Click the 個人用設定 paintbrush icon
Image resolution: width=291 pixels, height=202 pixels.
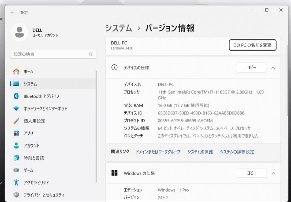16,121
